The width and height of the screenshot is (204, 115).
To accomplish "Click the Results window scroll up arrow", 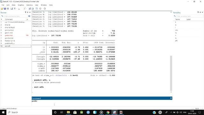I will tap(171, 12).
